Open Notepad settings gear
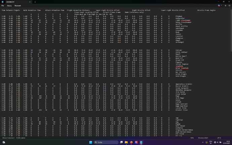Viewport: 232px width, 145px height. tap(230, 5)
